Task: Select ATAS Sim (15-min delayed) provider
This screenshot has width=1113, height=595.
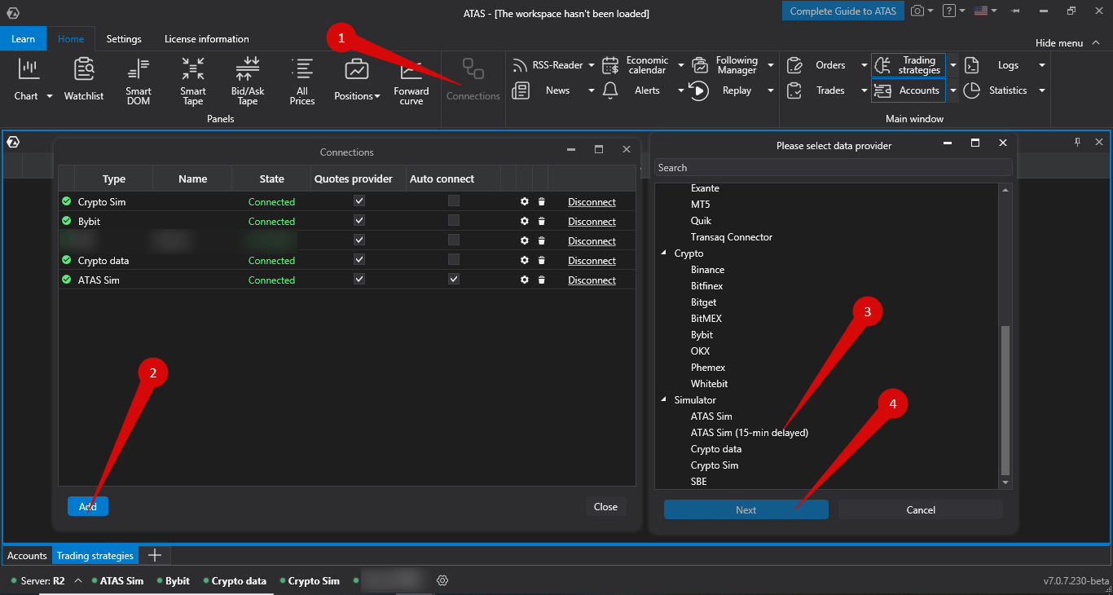Action: click(x=750, y=433)
